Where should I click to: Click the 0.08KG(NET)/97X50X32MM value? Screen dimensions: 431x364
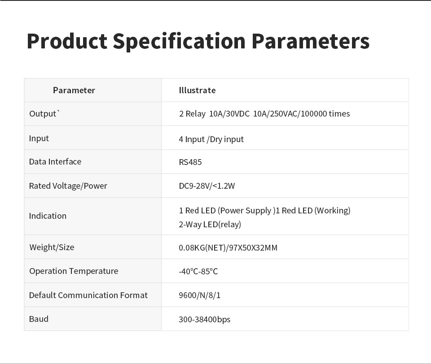pos(228,248)
